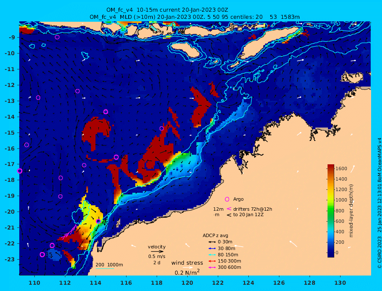This screenshot has height=291, width=382.
Task: Click the 400 colorbar tick label
Action: tap(340, 232)
